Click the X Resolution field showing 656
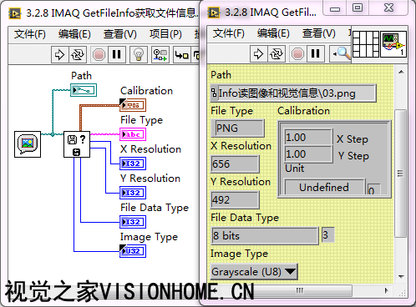 (235, 164)
